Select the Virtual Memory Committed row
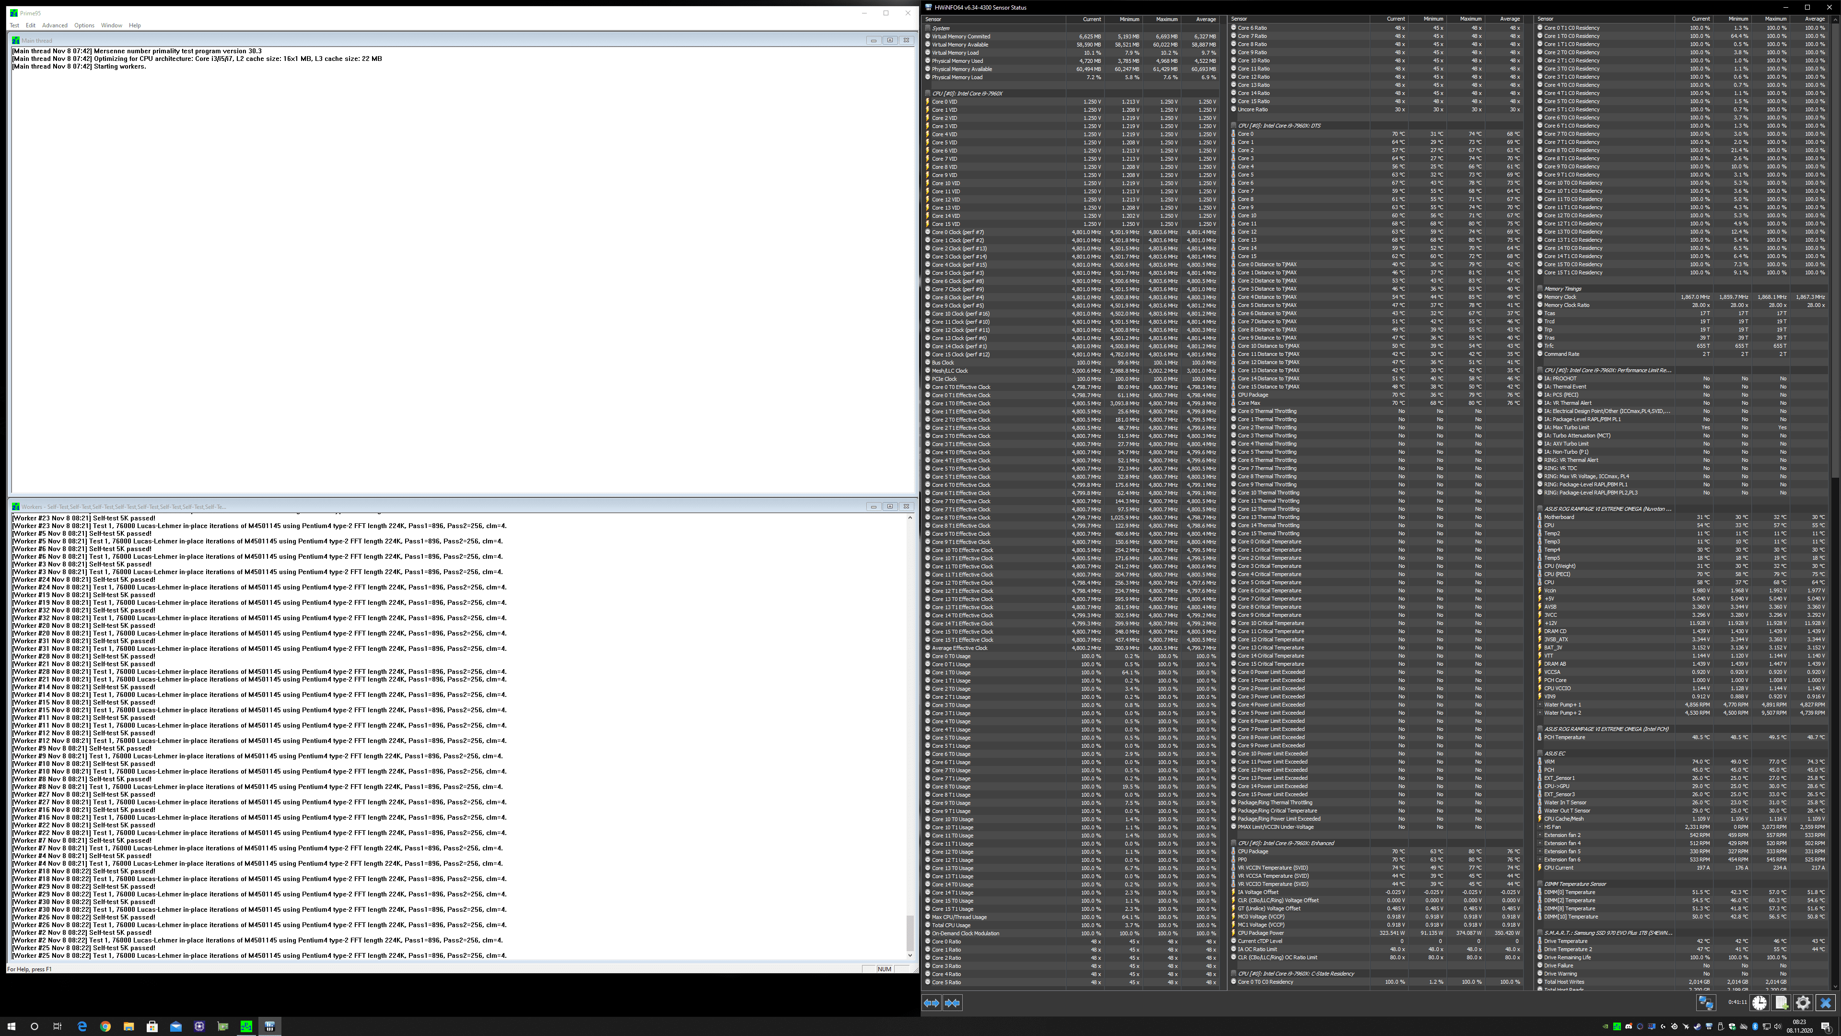The image size is (1841, 1036). (1071, 36)
